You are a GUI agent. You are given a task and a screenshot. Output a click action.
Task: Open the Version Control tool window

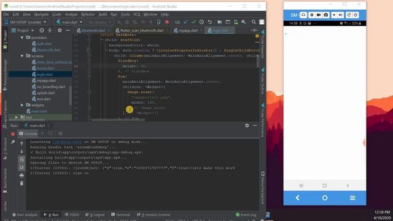click(x=154, y=215)
